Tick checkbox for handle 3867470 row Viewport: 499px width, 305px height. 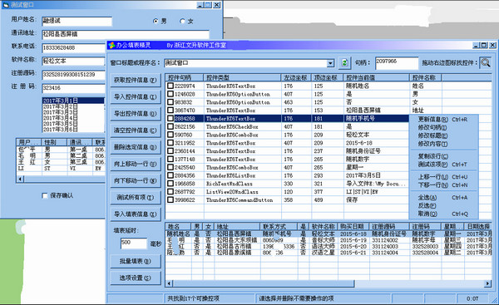[170, 111]
